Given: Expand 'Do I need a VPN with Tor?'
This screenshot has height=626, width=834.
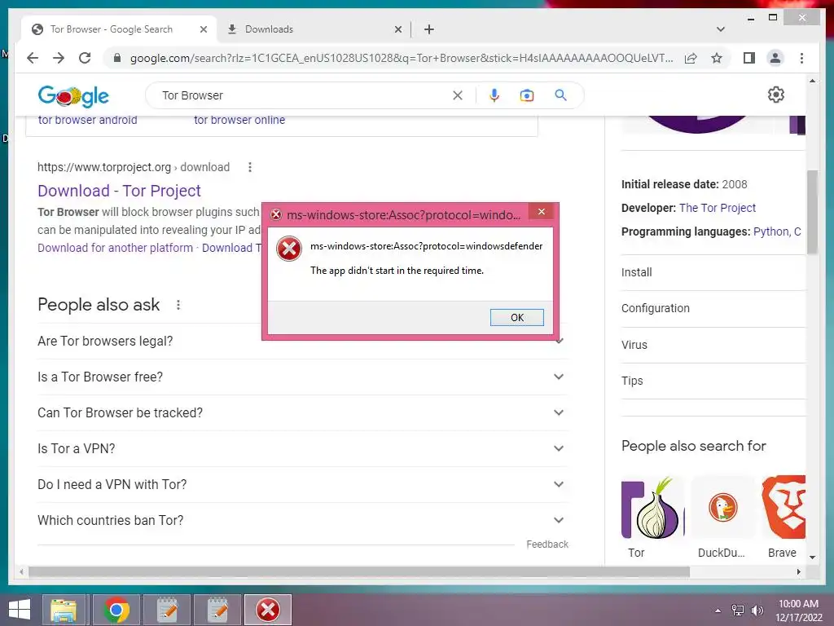Looking at the screenshot, I should tap(302, 484).
